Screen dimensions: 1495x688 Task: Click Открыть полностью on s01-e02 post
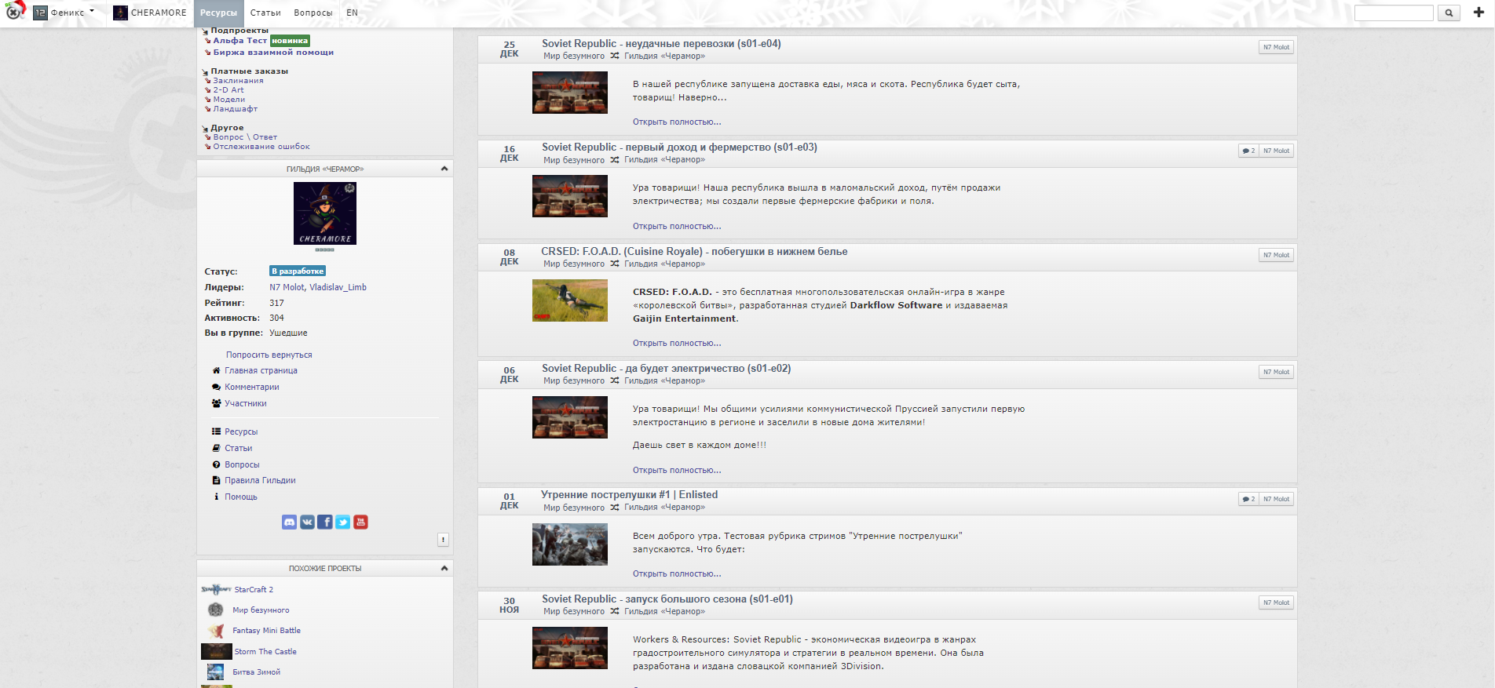677,470
